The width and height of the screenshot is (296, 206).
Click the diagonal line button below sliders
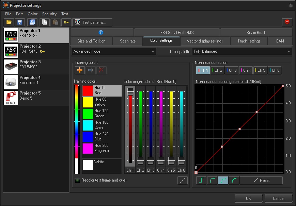[x=183, y=180]
